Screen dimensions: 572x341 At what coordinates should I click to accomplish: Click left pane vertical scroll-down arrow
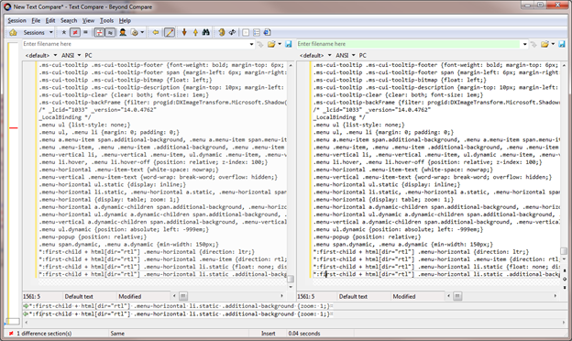click(291, 287)
